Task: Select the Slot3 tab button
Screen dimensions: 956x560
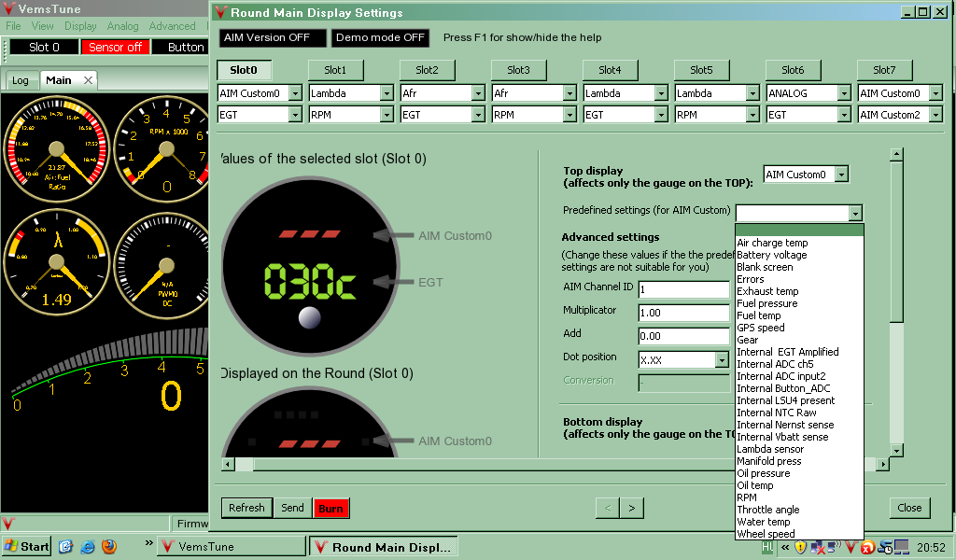Action: click(518, 70)
